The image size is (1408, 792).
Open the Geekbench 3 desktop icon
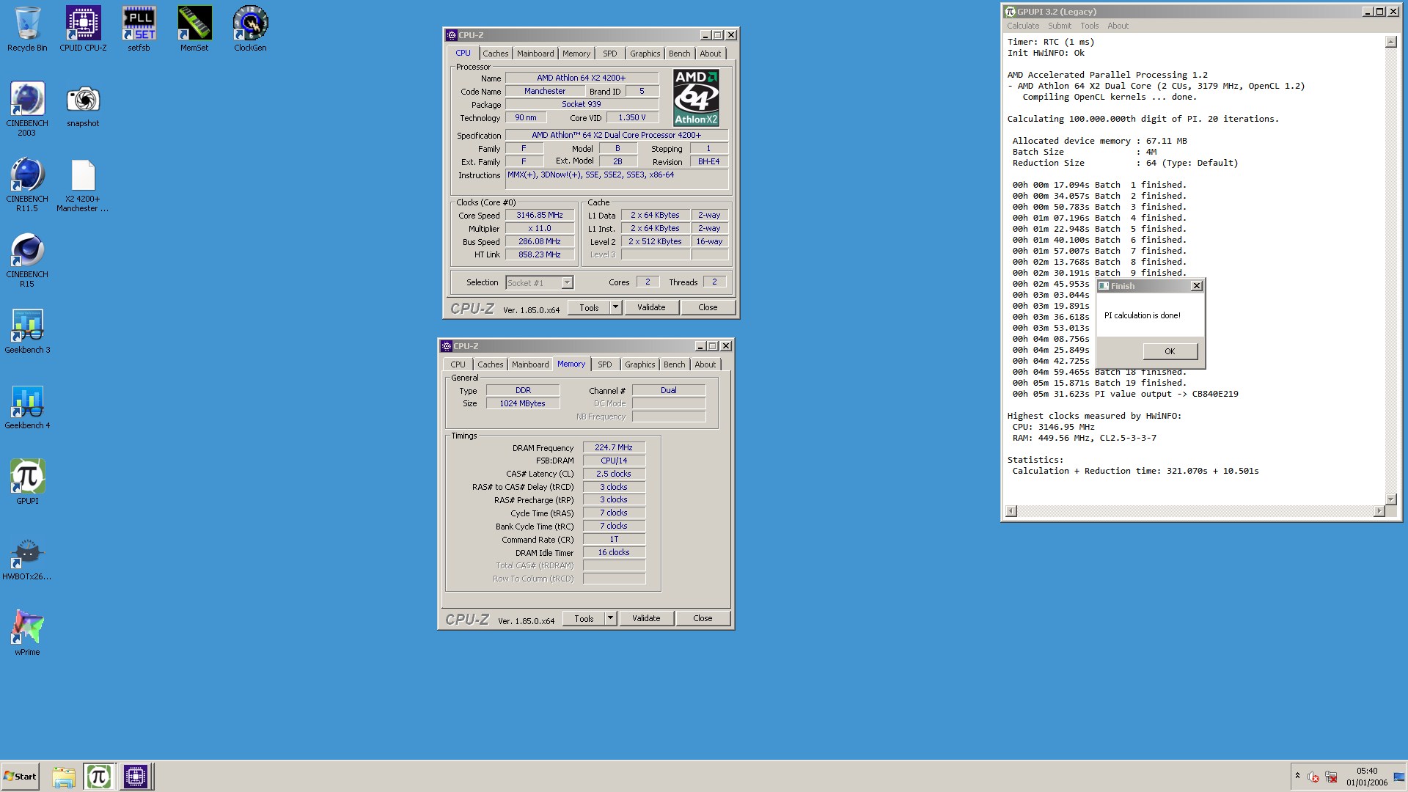27,331
